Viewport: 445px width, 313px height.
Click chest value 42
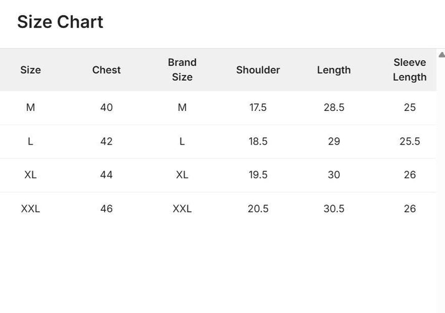click(106, 142)
